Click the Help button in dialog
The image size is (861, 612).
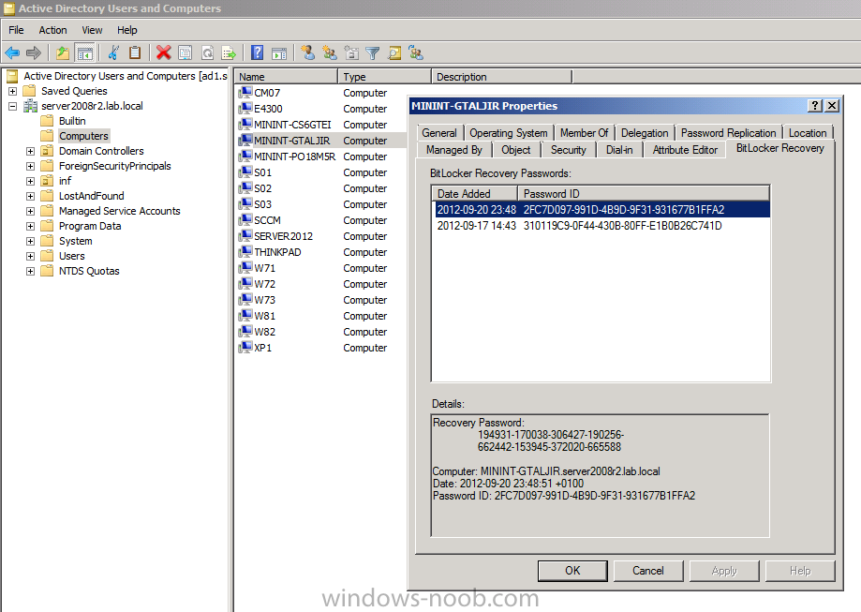[x=800, y=571]
